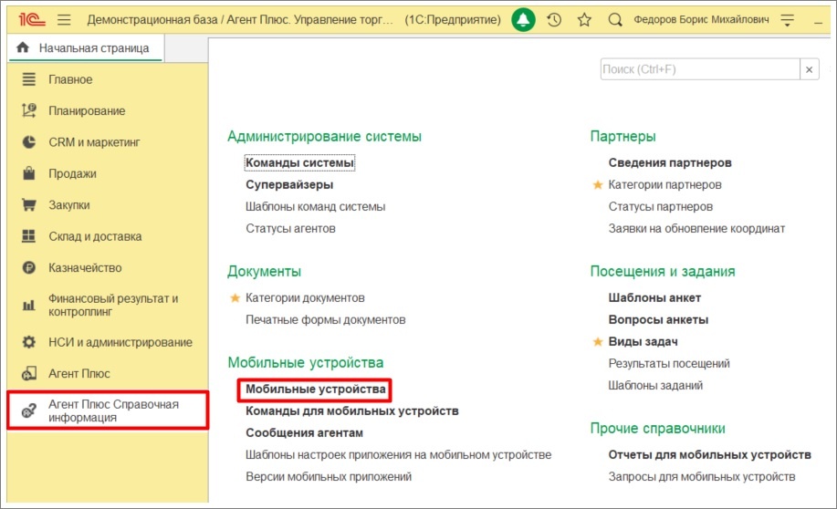Click the НСИ и администрирование gear icon
This screenshot has height=509, width=837.
(x=29, y=342)
